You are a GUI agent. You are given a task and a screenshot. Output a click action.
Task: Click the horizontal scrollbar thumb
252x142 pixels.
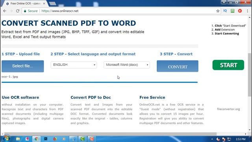pos(110,134)
